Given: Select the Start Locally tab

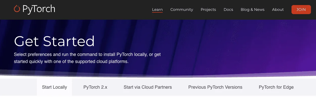Looking at the screenshot, I should tap(54, 87).
